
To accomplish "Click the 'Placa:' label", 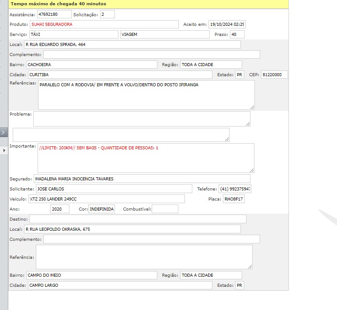I will (x=215, y=199).
